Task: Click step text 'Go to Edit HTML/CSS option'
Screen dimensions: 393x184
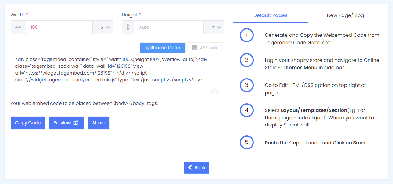Action: coord(315,89)
